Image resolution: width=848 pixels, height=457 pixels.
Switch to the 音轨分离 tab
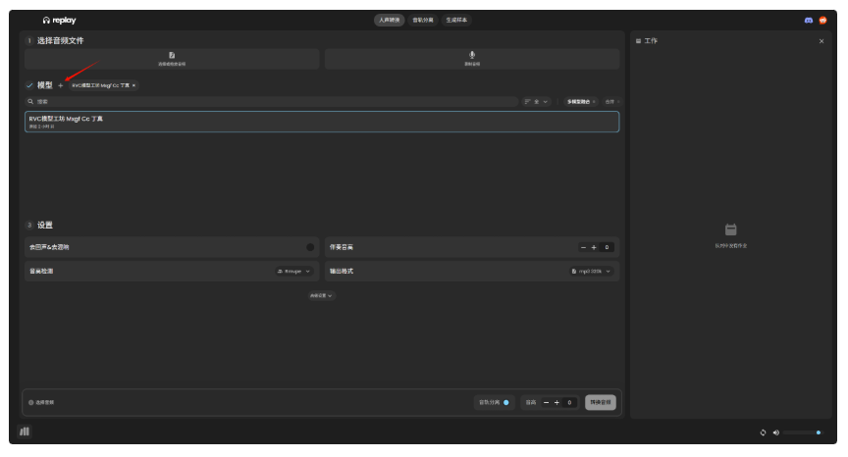coord(422,20)
